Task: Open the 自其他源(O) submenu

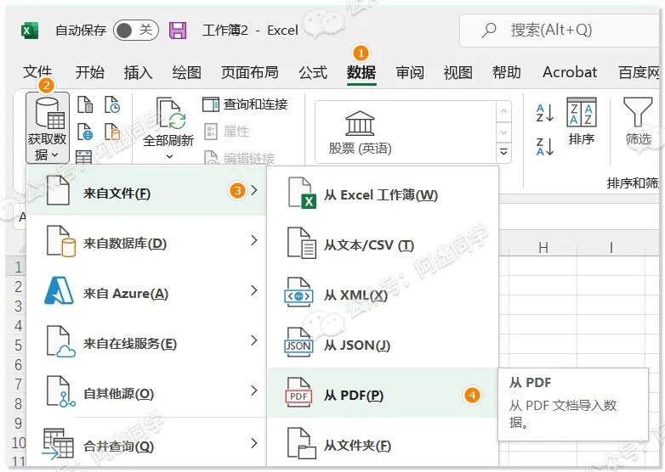Action: pos(147,392)
